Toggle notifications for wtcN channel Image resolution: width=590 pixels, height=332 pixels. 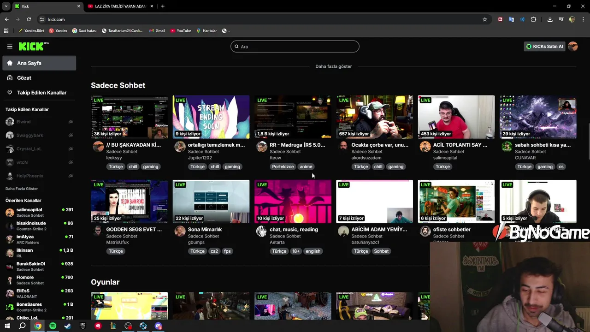(x=71, y=162)
